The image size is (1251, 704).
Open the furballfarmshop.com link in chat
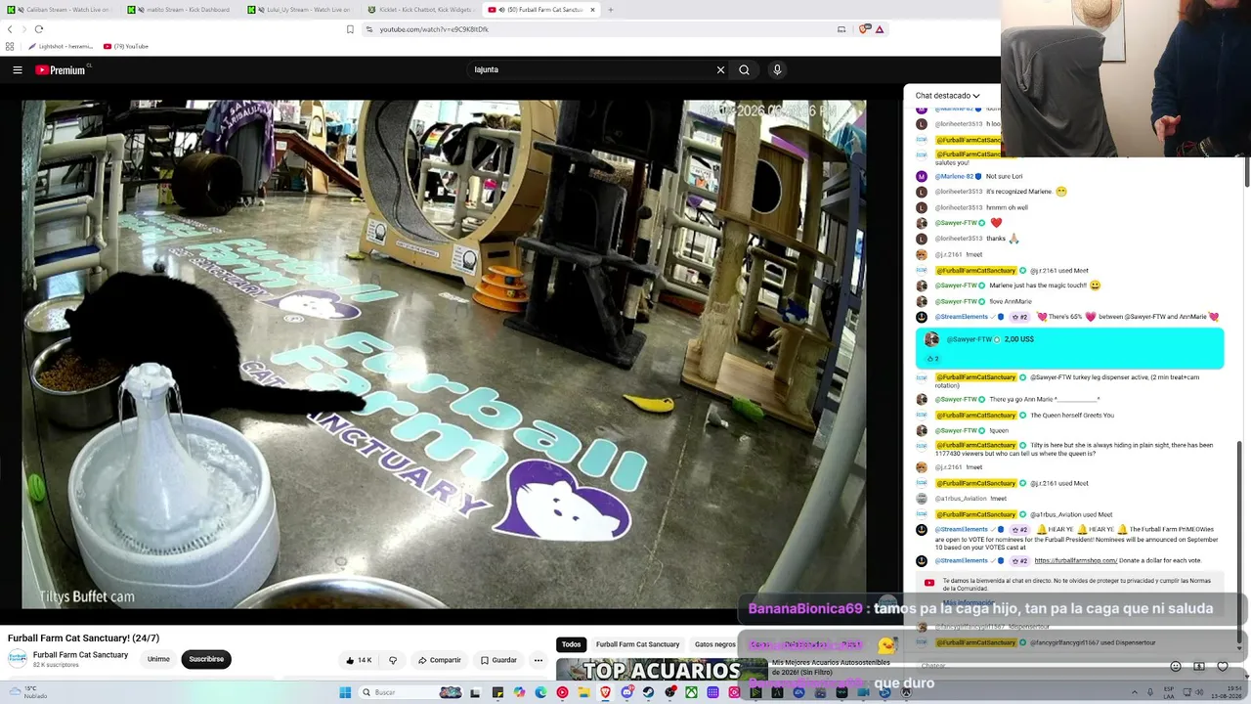point(1075,561)
